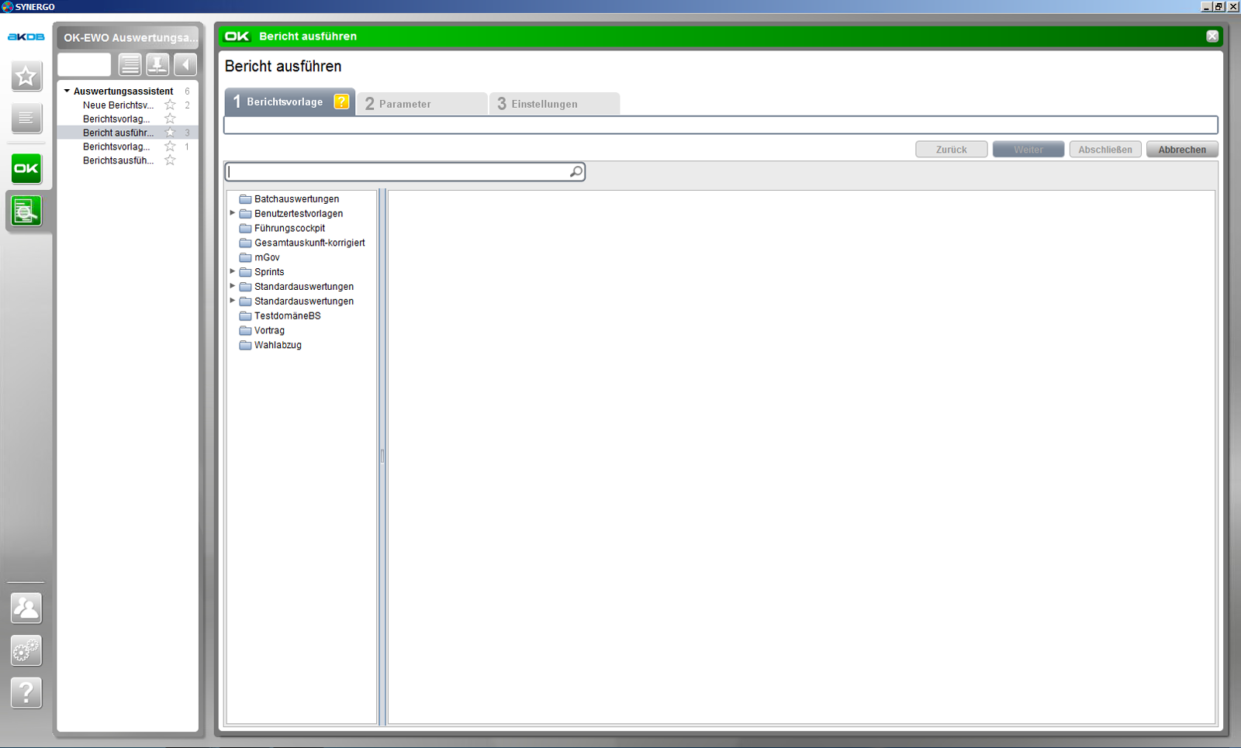The width and height of the screenshot is (1241, 748).
Task: Switch to the Parameter tab
Action: click(x=421, y=104)
